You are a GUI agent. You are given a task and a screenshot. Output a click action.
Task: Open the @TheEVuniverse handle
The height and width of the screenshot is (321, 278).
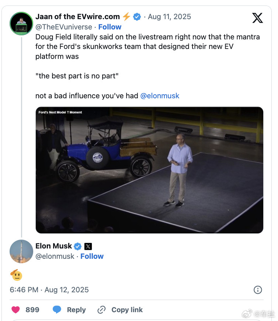click(64, 27)
